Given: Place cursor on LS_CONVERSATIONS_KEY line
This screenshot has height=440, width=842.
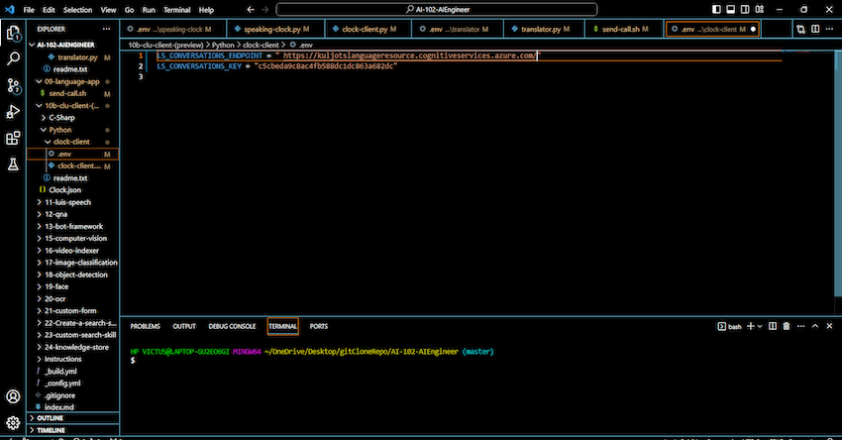Looking at the screenshot, I should click(276, 66).
